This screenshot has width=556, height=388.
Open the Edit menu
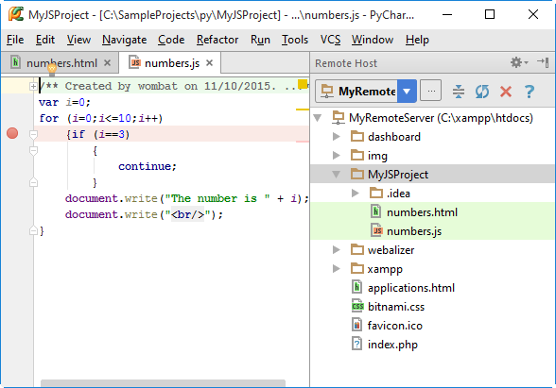pos(45,40)
